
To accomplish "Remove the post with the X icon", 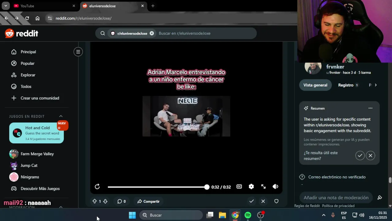I will (x=263, y=201).
